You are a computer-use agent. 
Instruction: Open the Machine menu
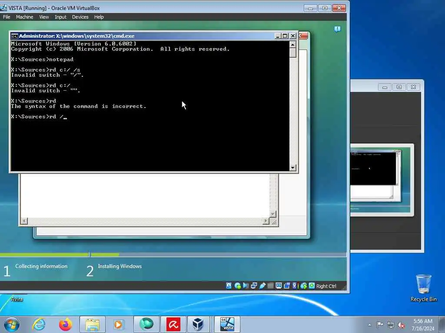tap(24, 17)
